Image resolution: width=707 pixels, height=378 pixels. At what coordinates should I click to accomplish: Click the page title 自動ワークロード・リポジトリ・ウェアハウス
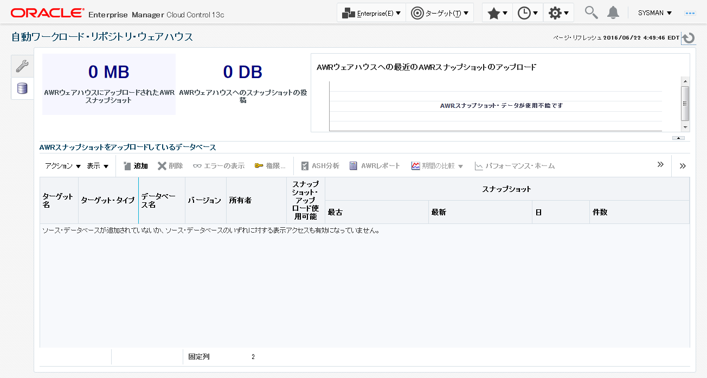click(102, 37)
